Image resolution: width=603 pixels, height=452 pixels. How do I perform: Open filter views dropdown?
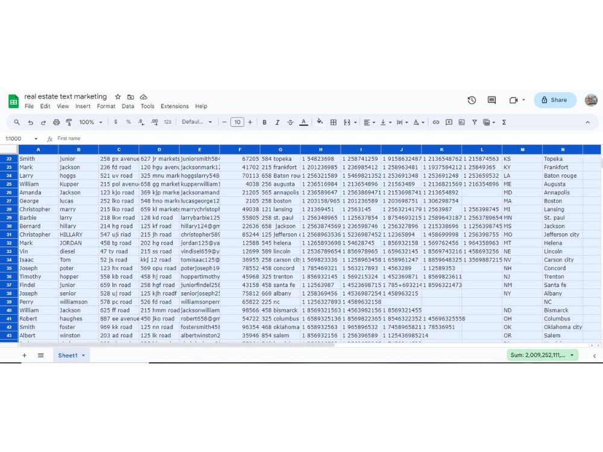click(x=489, y=122)
